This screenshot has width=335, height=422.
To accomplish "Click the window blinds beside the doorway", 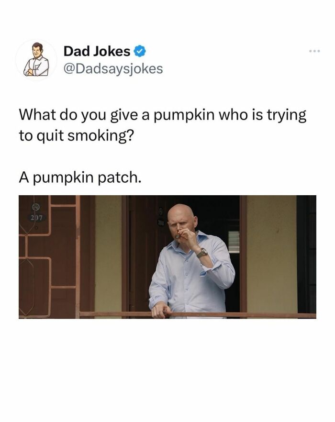I will [x=234, y=242].
